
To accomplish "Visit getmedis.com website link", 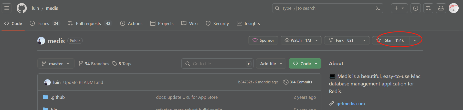I will coord(351,103).
